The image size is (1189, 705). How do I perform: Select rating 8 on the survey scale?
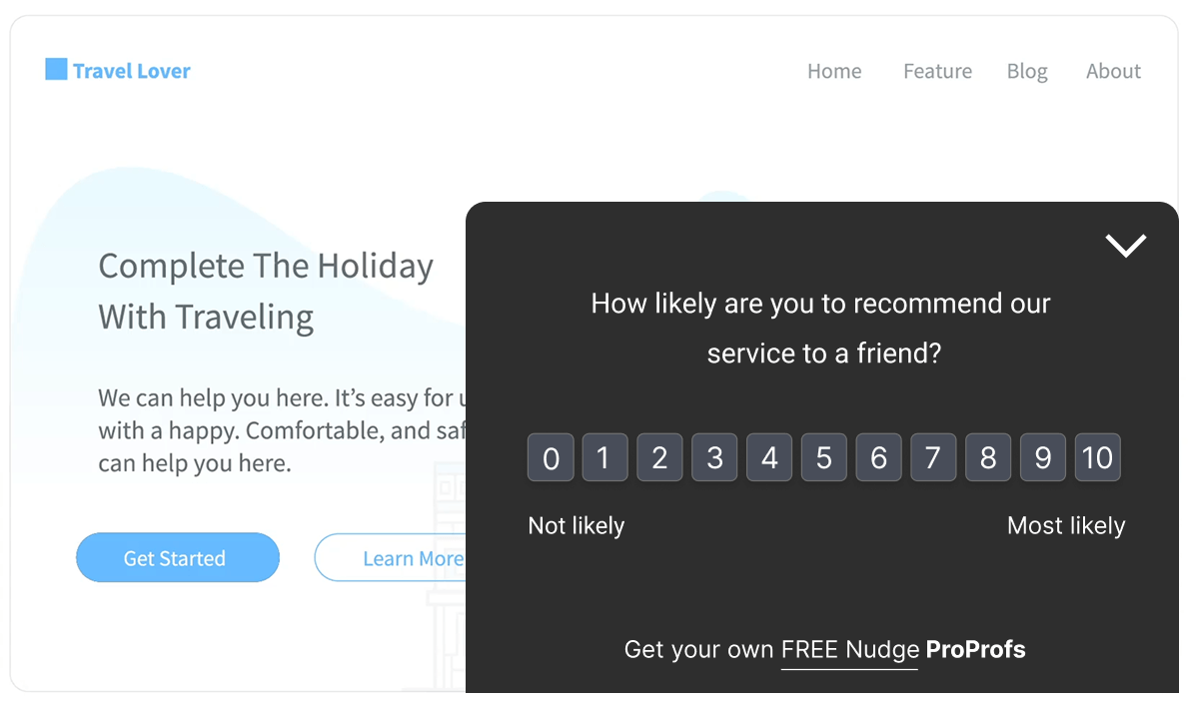coord(987,457)
